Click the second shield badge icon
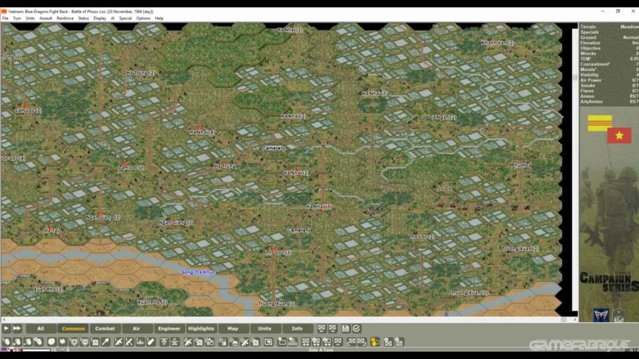Viewport: 639px width, 359px height. pos(84,342)
